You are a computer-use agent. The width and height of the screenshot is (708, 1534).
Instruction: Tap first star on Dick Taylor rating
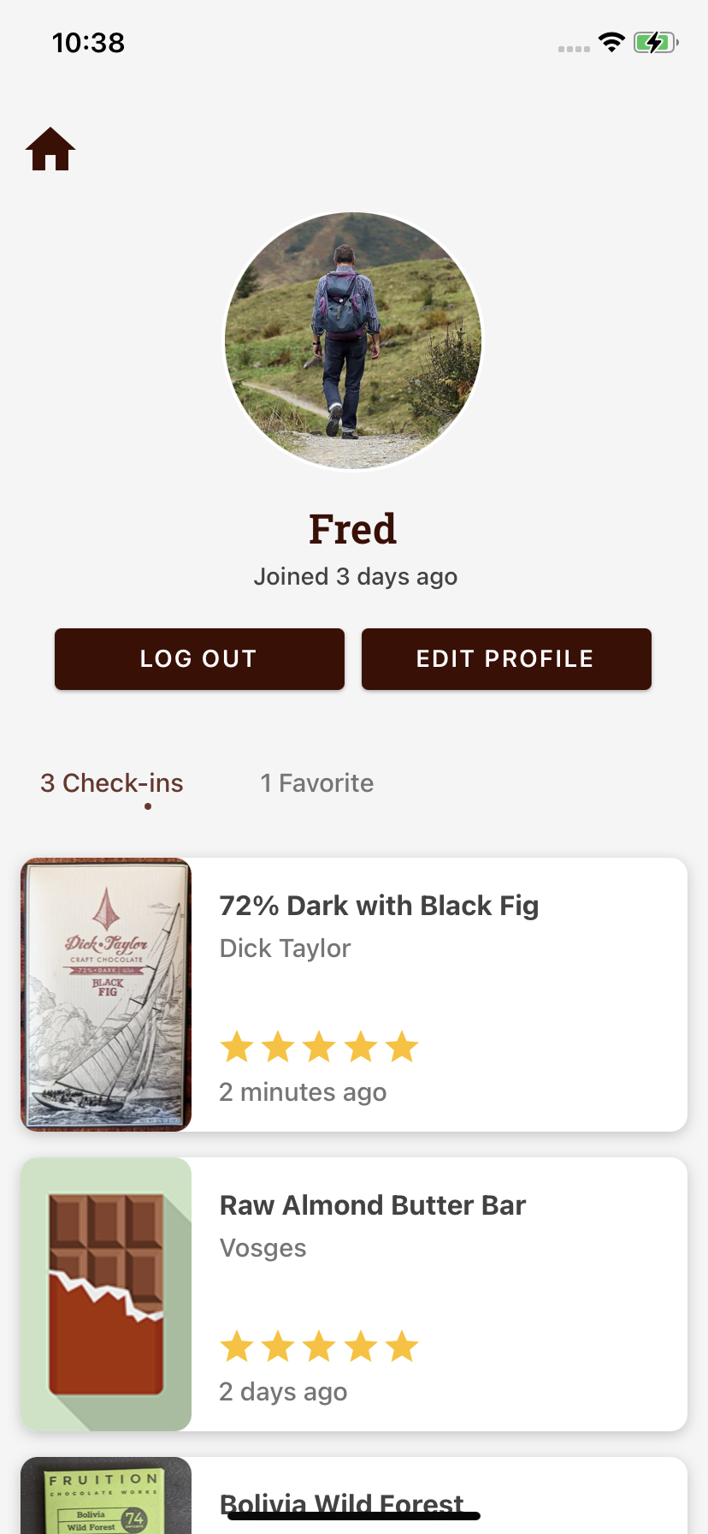(x=236, y=1047)
